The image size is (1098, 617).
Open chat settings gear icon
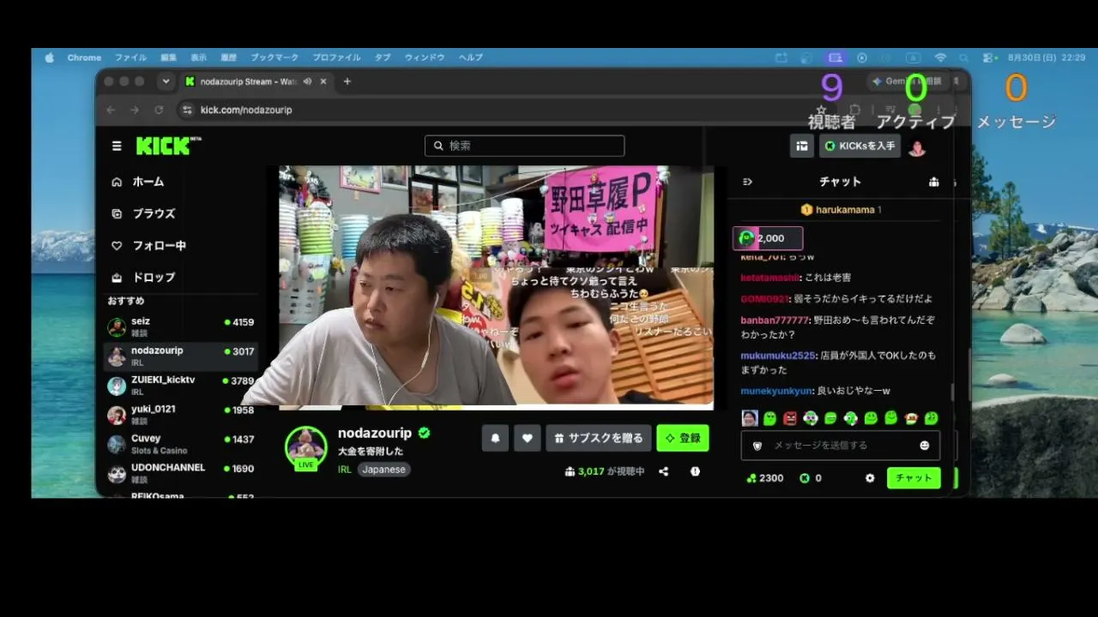point(870,478)
